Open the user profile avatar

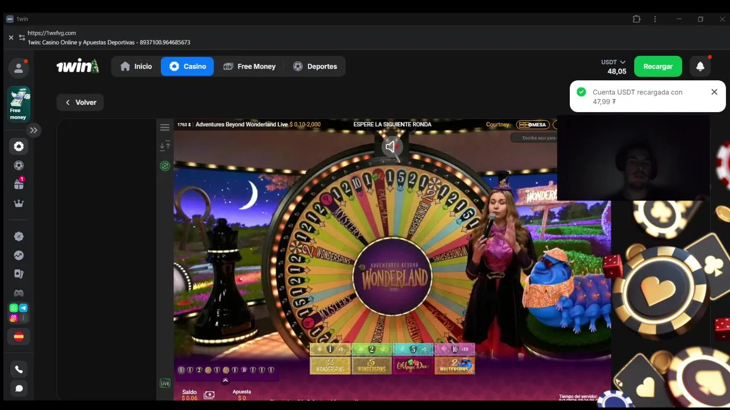point(18,68)
